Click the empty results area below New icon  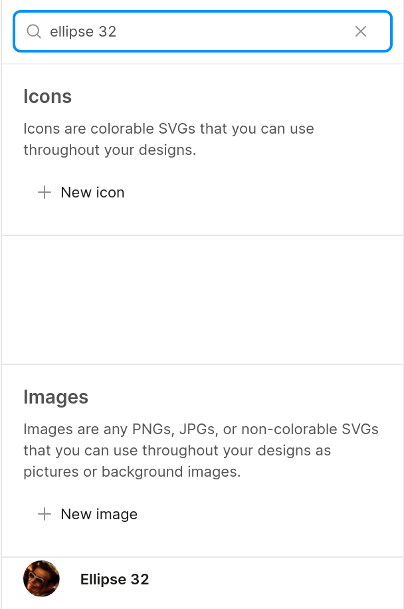(x=202, y=299)
